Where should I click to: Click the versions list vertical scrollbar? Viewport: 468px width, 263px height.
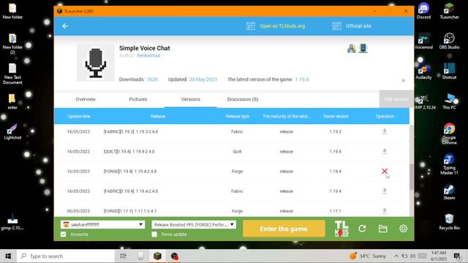411,177
